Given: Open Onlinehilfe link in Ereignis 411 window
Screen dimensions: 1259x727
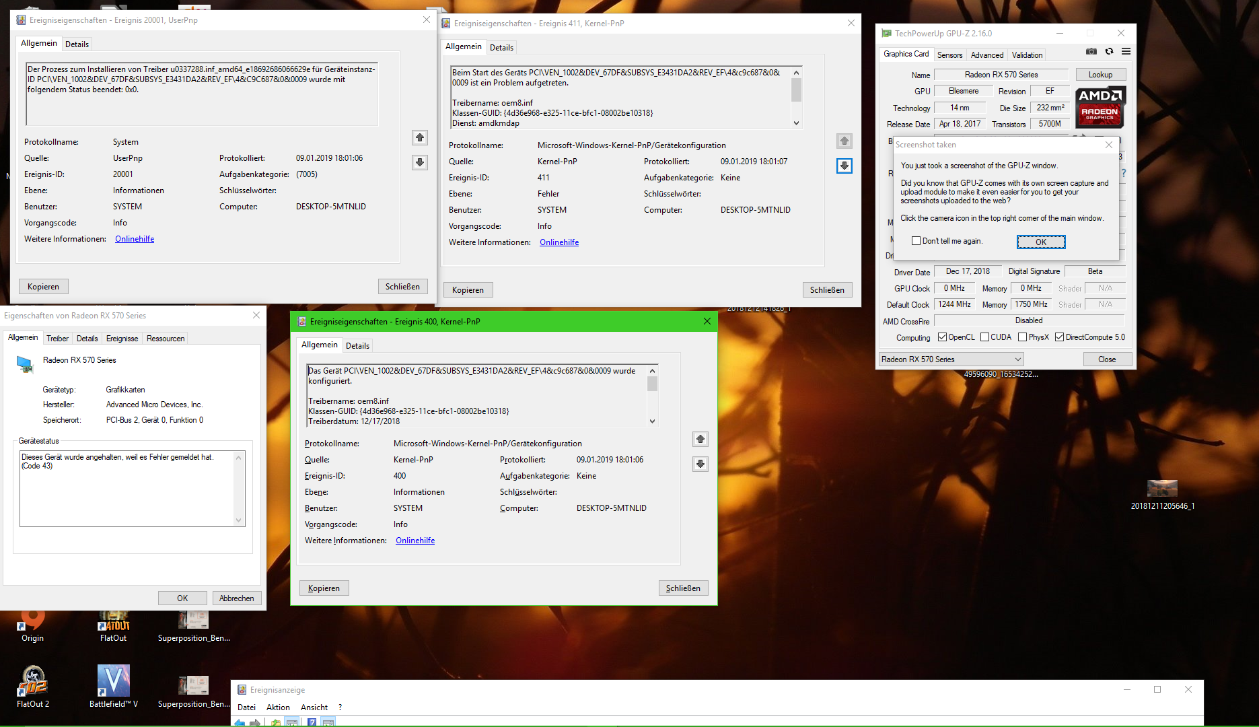Looking at the screenshot, I should (559, 242).
